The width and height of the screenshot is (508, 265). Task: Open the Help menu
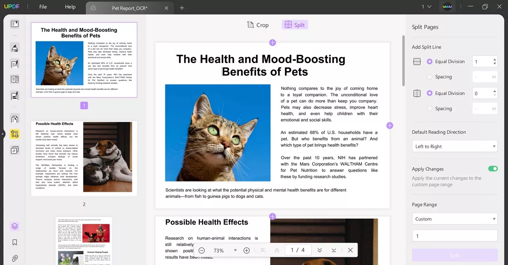(x=70, y=7)
